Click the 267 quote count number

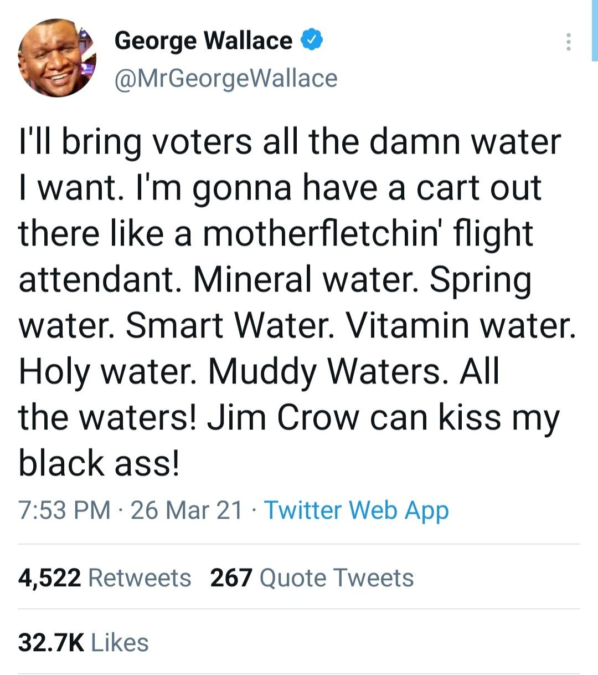point(231,578)
